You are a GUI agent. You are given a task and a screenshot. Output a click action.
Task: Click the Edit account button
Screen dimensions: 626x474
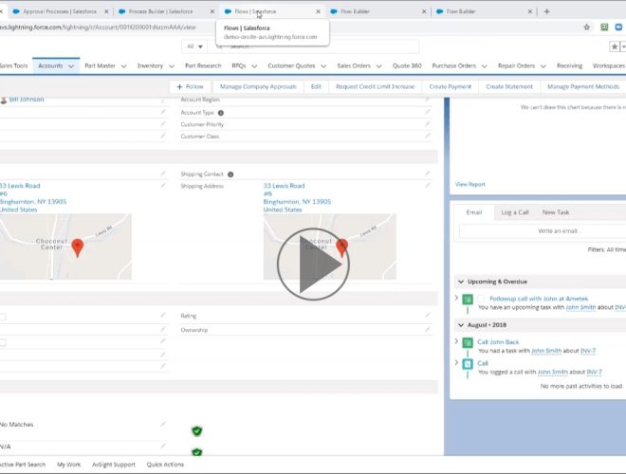coord(316,86)
